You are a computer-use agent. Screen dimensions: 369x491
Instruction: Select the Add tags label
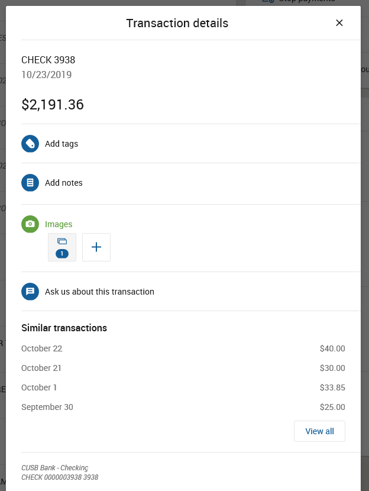(61, 144)
